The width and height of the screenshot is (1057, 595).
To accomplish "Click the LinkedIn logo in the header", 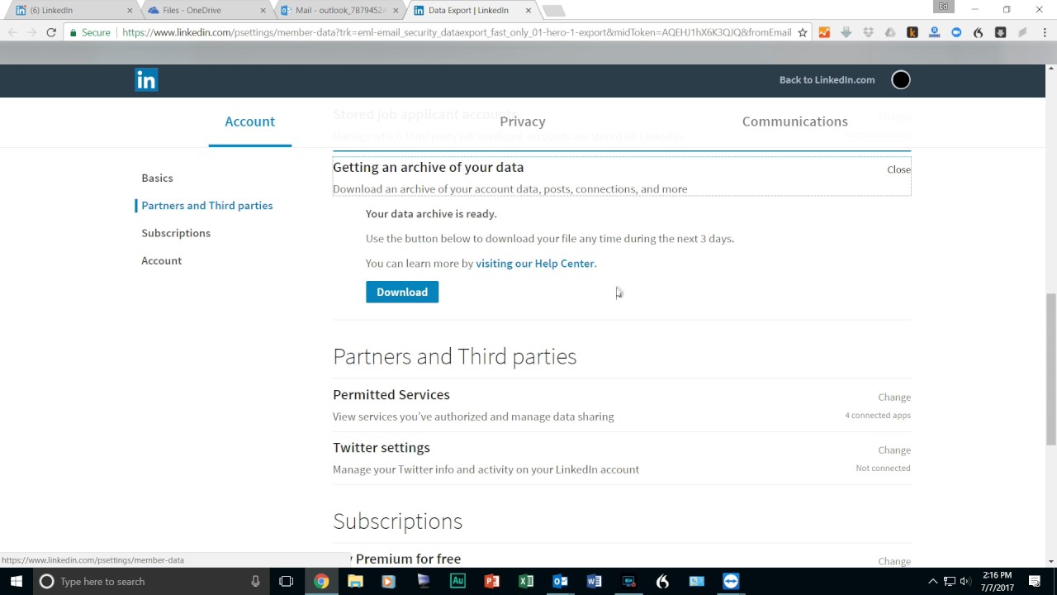I will [146, 80].
